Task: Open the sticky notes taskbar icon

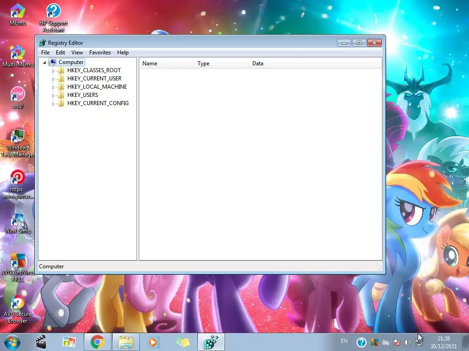Action: coord(182,342)
